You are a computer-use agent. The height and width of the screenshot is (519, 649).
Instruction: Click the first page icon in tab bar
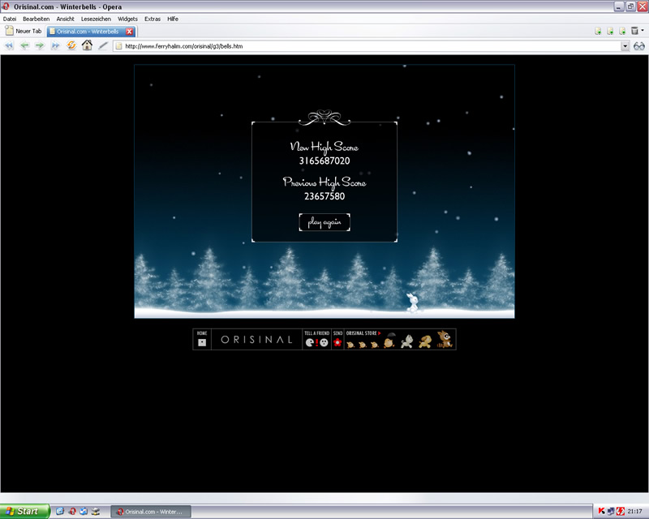[x=598, y=31]
